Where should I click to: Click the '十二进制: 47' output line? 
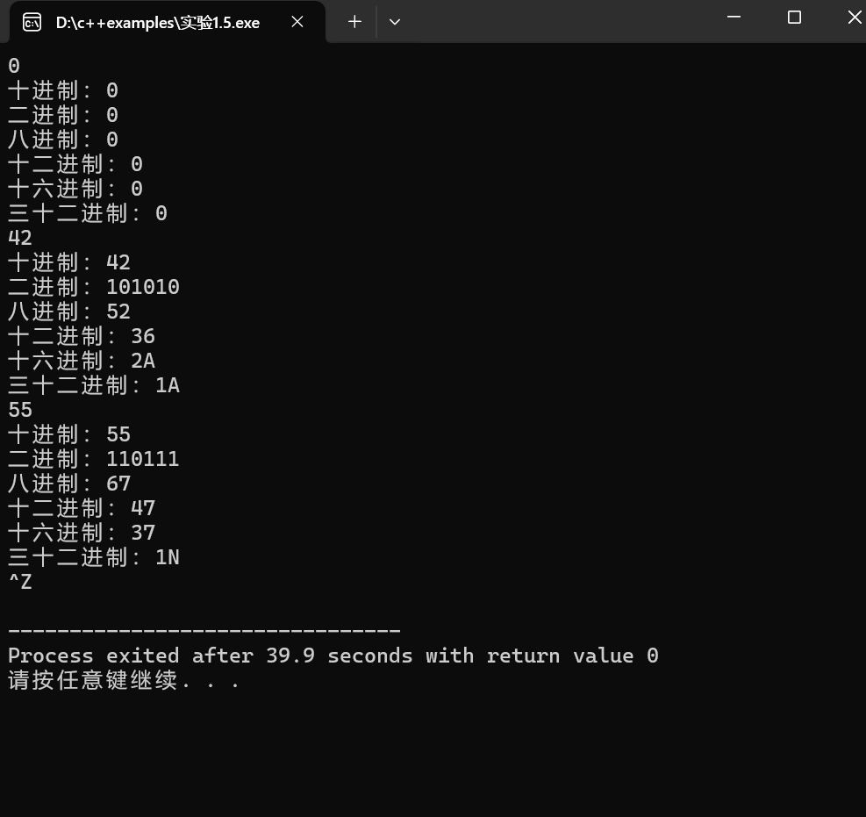tap(82, 508)
